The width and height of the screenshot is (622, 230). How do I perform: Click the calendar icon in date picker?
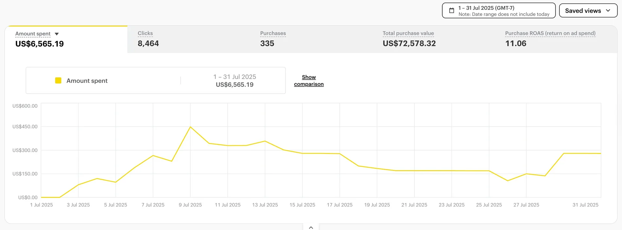(x=451, y=10)
